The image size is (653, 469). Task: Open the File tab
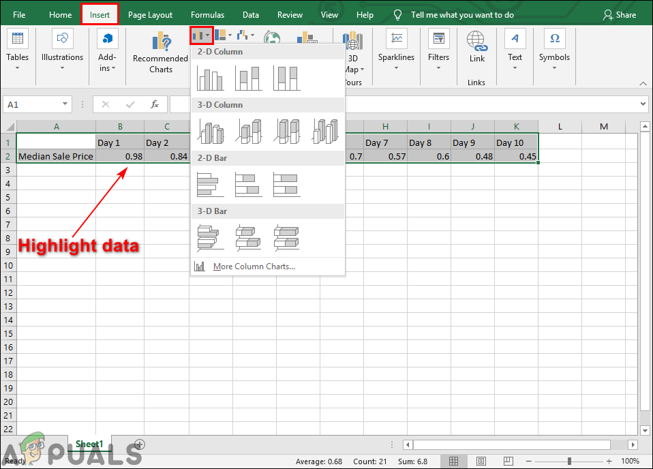point(19,15)
